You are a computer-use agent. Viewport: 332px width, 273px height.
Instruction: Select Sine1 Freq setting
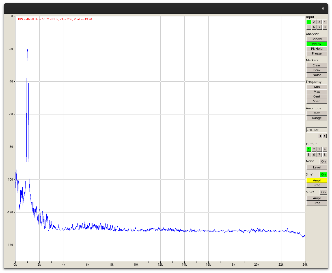coord(317,185)
